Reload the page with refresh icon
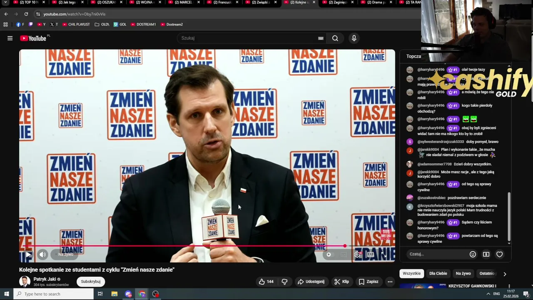The image size is (533, 300). [x=26, y=14]
